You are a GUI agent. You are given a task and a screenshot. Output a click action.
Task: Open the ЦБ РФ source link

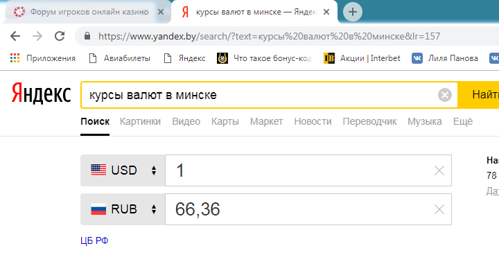[94, 240]
